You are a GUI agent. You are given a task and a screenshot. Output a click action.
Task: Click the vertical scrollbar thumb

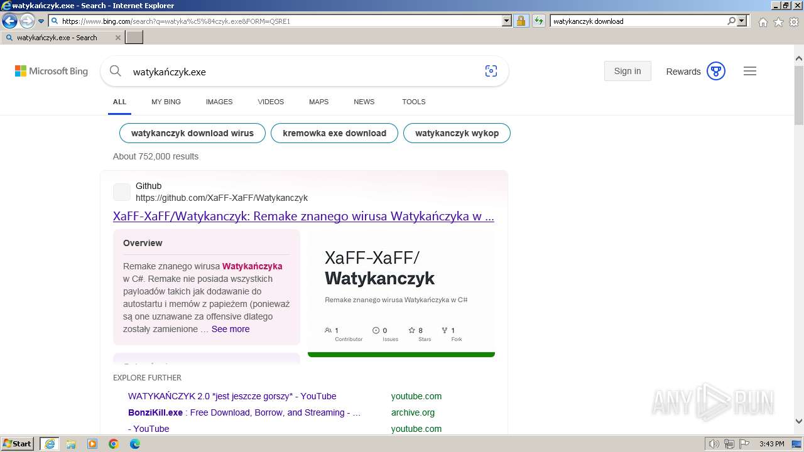pos(799,94)
